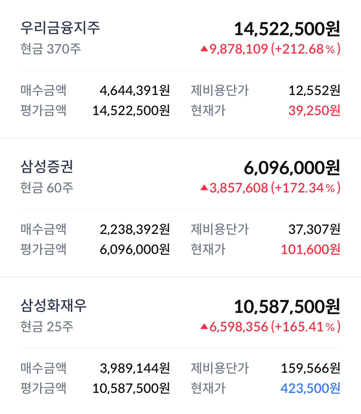Image resolution: width=361 pixels, height=414 pixels.
Task: Click the current price 101,600원
Action: pyautogui.click(x=311, y=249)
